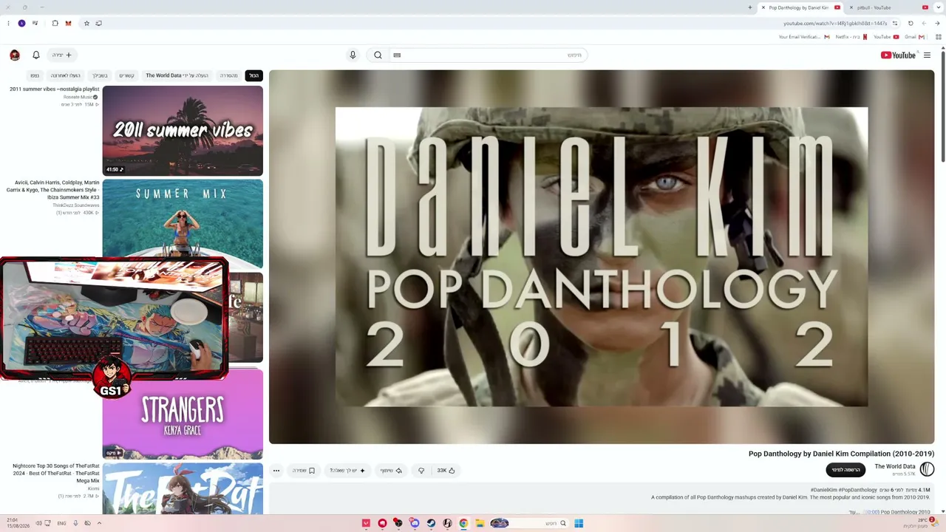946x532 pixels.
Task: Select the 'מהסדרה' filter chip
Action: pos(229,75)
